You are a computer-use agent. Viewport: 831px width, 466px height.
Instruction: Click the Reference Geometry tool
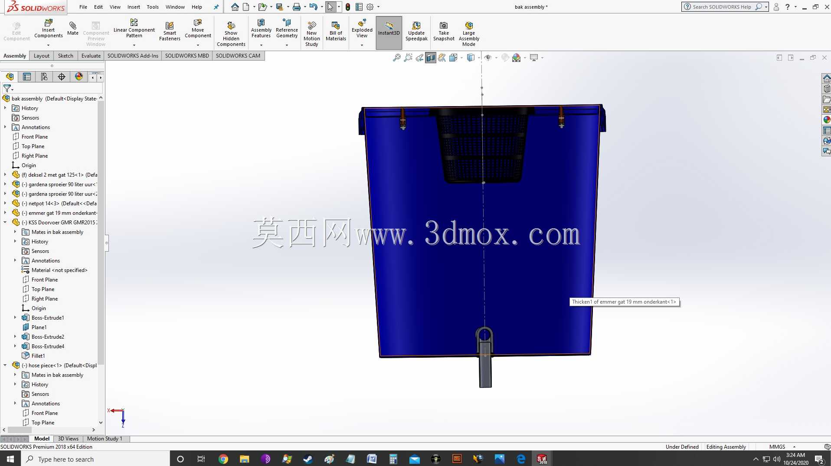point(287,28)
